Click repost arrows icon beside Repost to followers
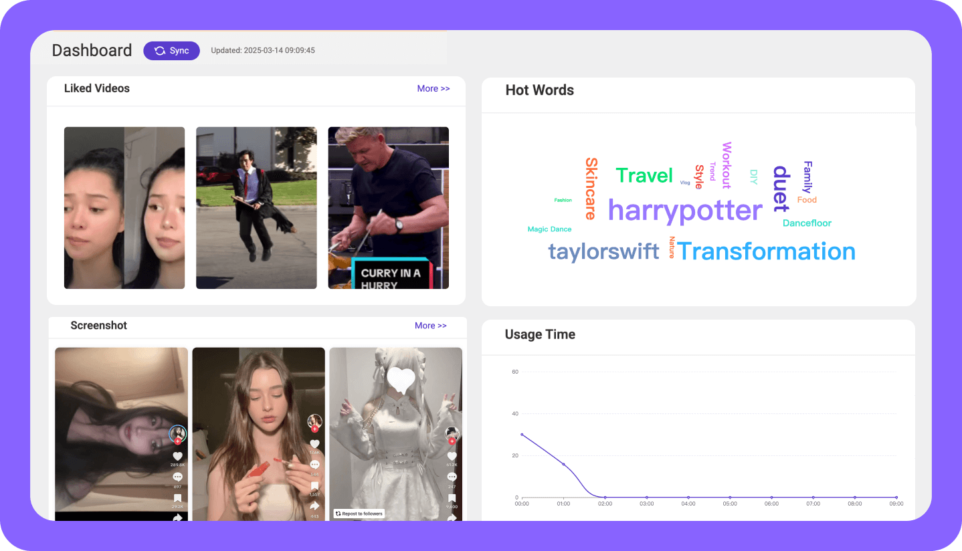The height and width of the screenshot is (551, 962). tap(339, 514)
